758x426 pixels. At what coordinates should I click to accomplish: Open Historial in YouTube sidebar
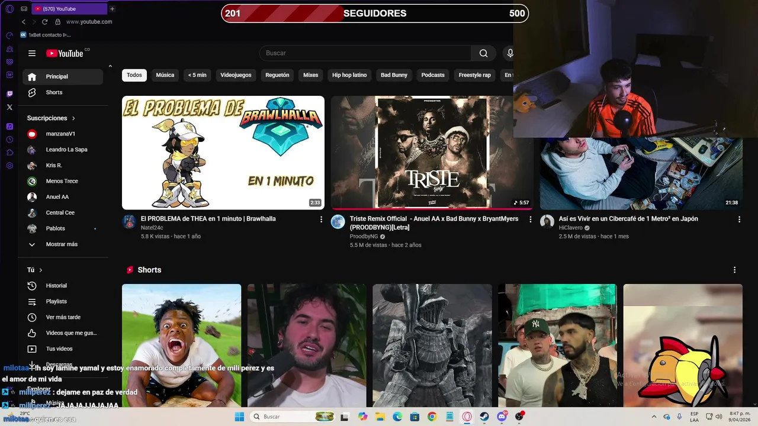click(x=63, y=286)
